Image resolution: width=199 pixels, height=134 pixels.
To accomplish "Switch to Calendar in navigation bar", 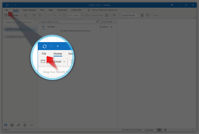I will [12, 125].
